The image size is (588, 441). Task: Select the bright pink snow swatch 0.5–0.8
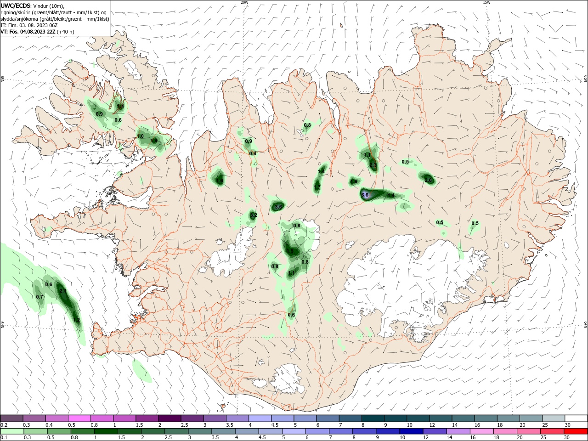(x=79, y=418)
